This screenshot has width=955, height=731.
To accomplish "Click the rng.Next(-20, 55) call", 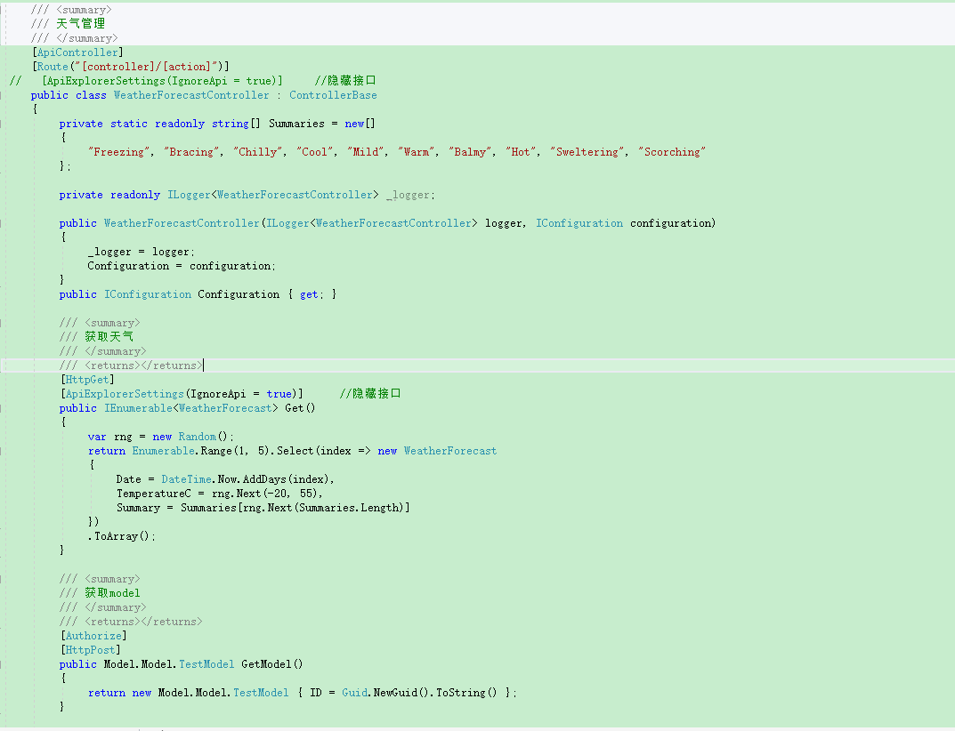I will (x=264, y=494).
